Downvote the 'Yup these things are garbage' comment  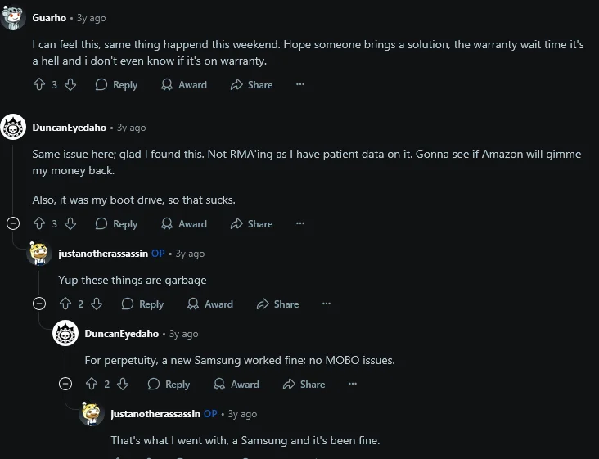point(97,304)
